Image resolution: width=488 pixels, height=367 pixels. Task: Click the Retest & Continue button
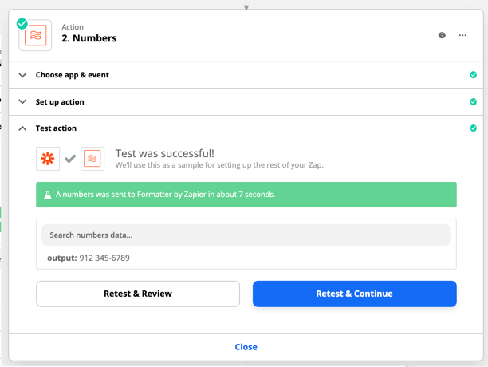tap(355, 294)
